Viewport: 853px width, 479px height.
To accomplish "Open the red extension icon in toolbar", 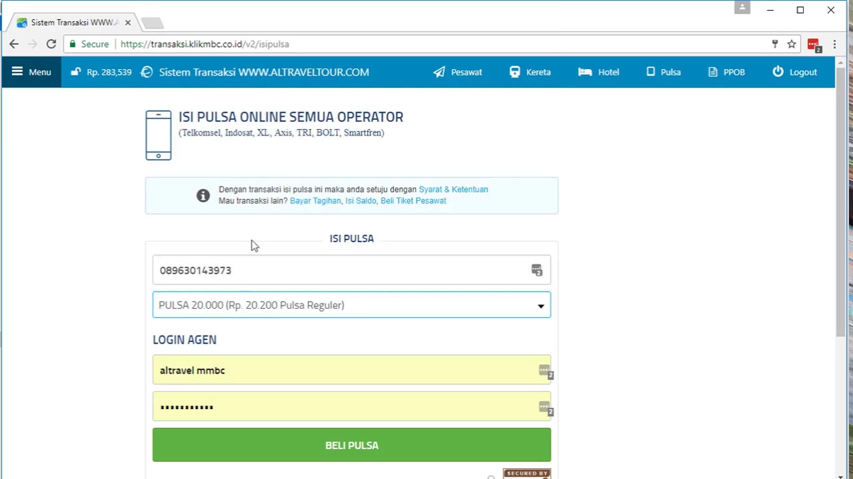I will coord(814,45).
